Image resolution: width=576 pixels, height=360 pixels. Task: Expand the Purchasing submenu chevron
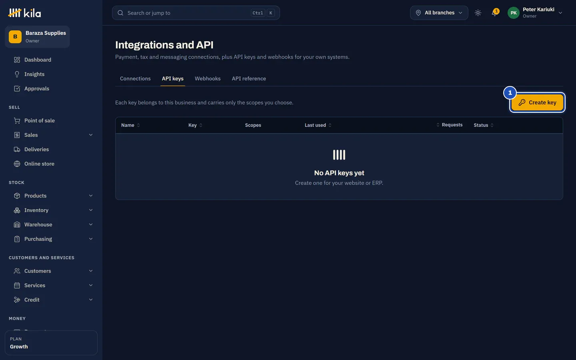point(91,239)
